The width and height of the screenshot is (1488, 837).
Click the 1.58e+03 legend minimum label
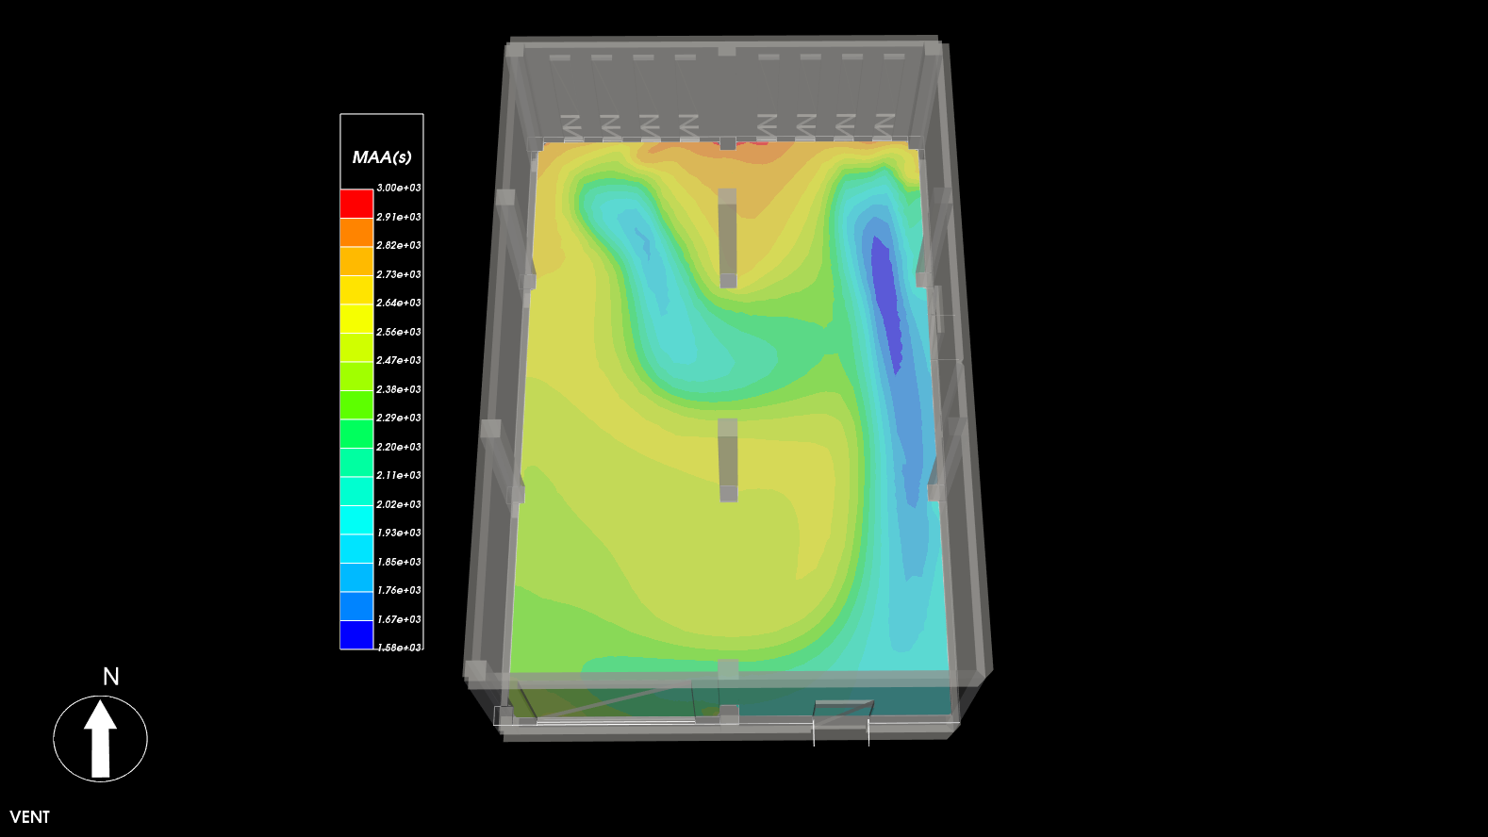point(399,648)
